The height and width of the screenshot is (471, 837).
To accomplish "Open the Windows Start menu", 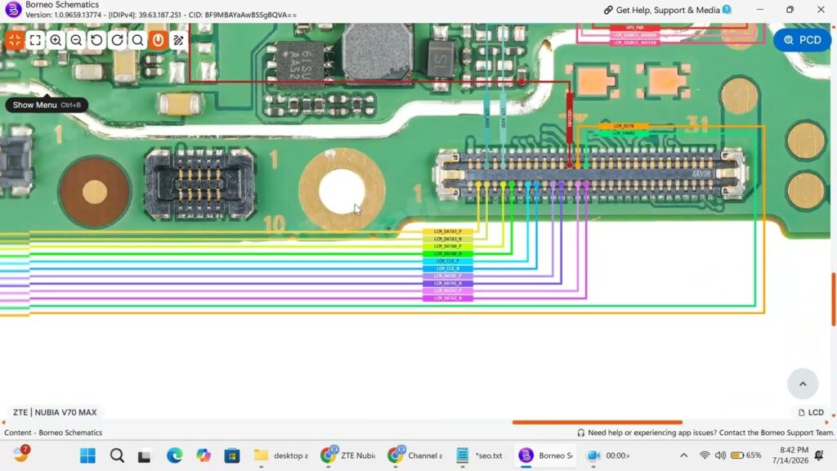I will (x=87, y=455).
